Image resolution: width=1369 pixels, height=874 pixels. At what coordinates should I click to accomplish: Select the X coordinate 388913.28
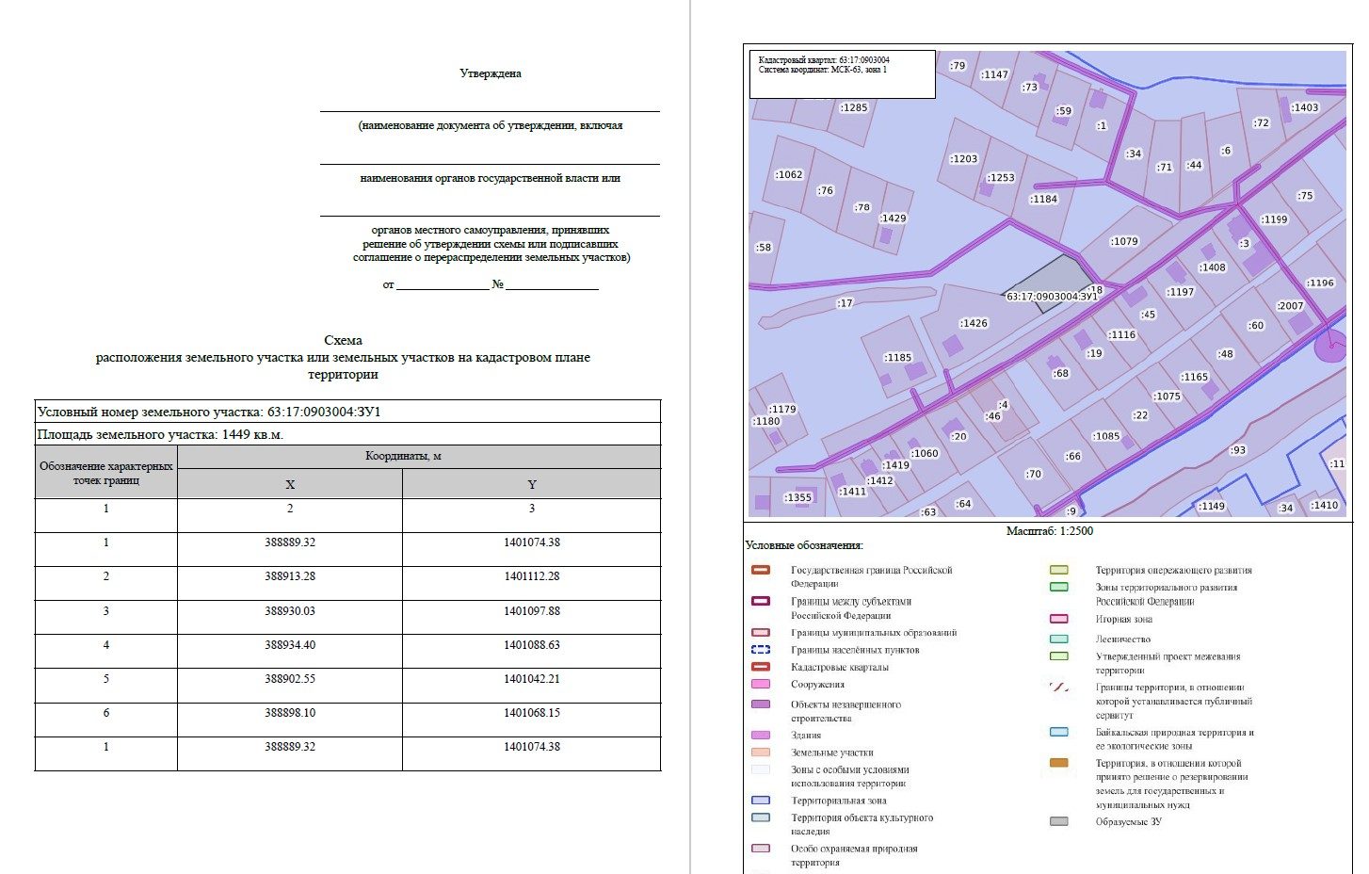[290, 576]
